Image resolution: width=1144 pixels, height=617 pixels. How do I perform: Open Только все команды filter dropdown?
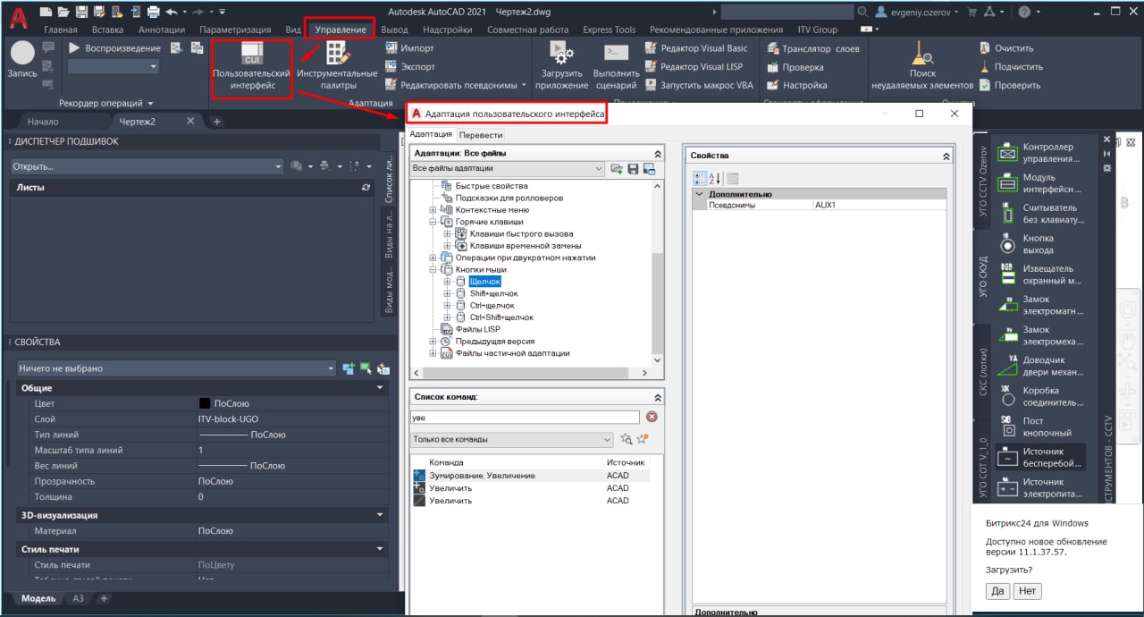pos(511,439)
